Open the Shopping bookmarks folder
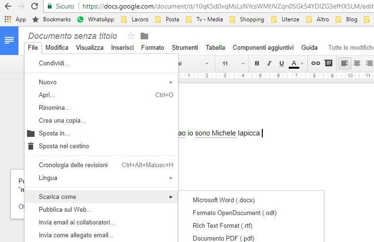 tap(247, 19)
